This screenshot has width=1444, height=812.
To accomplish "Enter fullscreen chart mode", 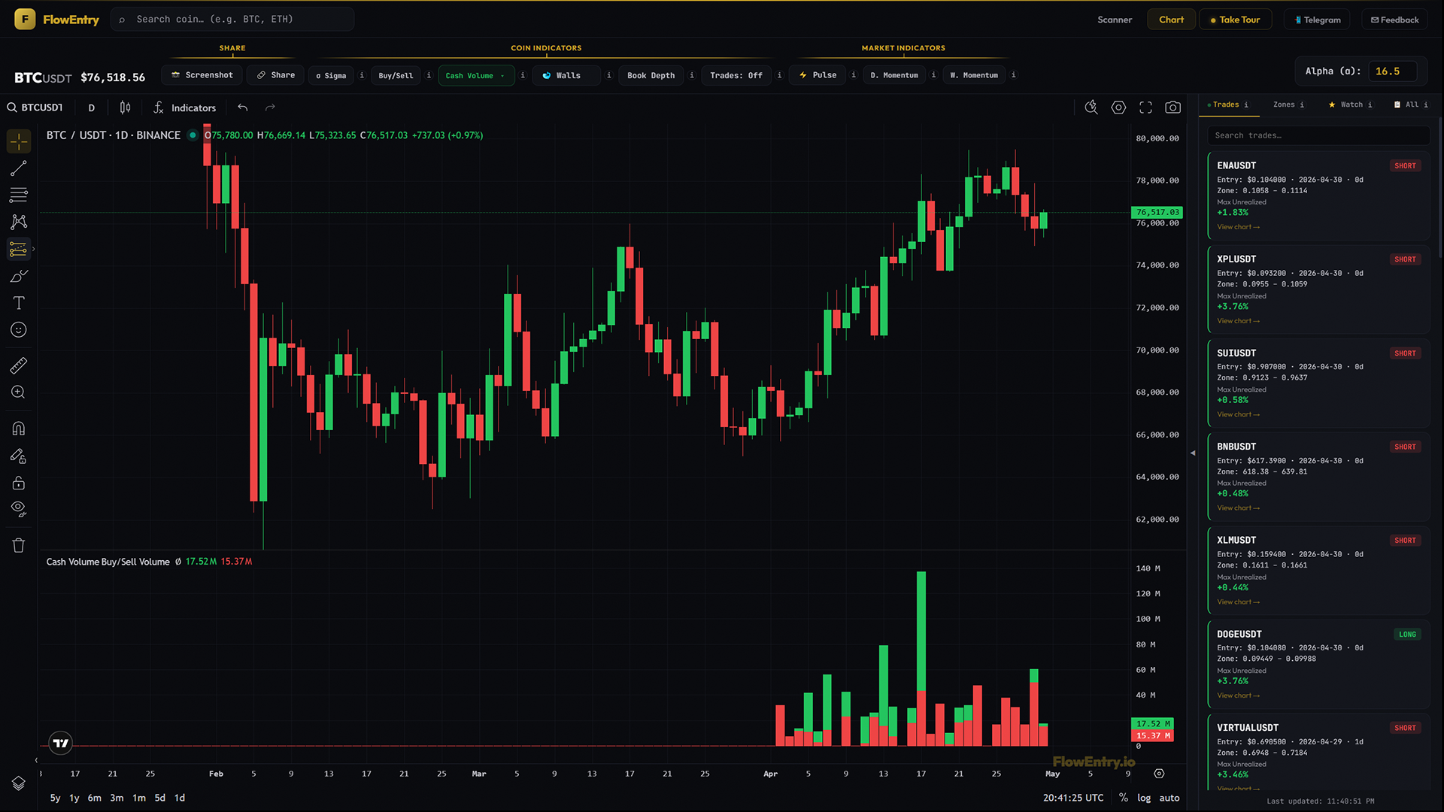I will [1145, 108].
